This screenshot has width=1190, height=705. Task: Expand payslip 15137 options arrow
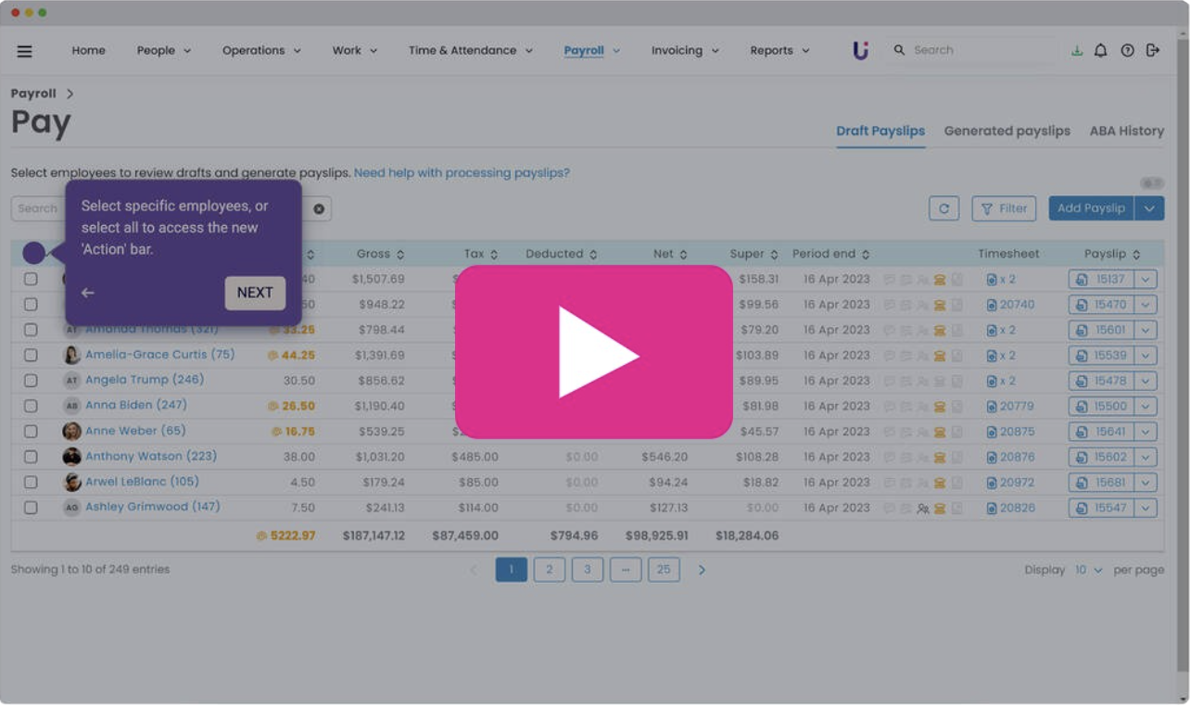click(x=1146, y=279)
